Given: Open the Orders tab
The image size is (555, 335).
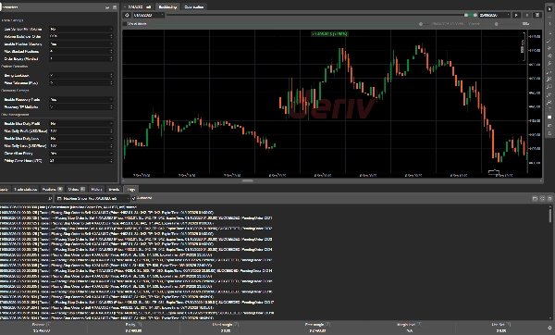Looking at the screenshot, I should pos(77,189).
